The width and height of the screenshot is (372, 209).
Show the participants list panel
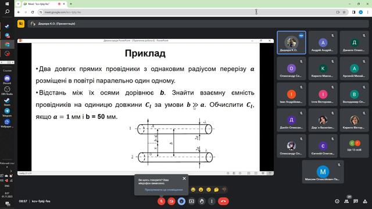pos(346,201)
